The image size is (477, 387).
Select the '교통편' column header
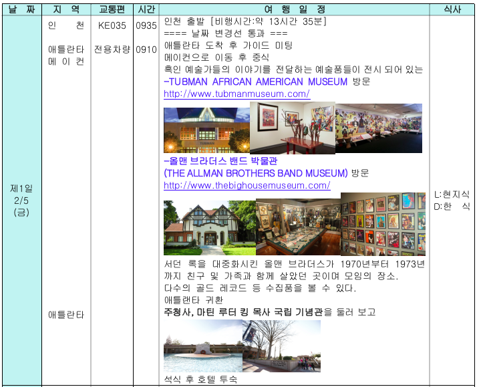point(112,9)
